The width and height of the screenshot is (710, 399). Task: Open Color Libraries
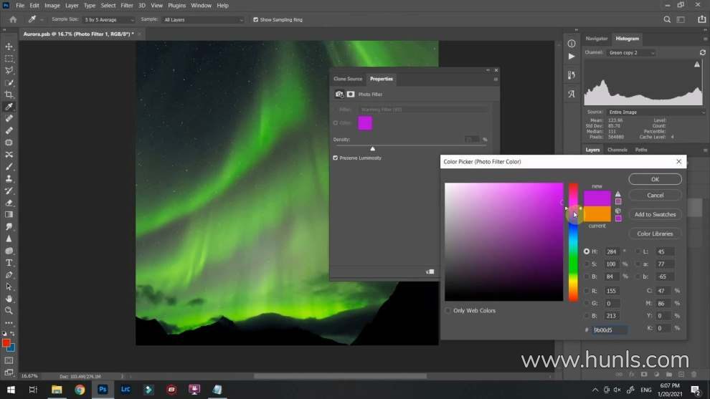tap(655, 234)
